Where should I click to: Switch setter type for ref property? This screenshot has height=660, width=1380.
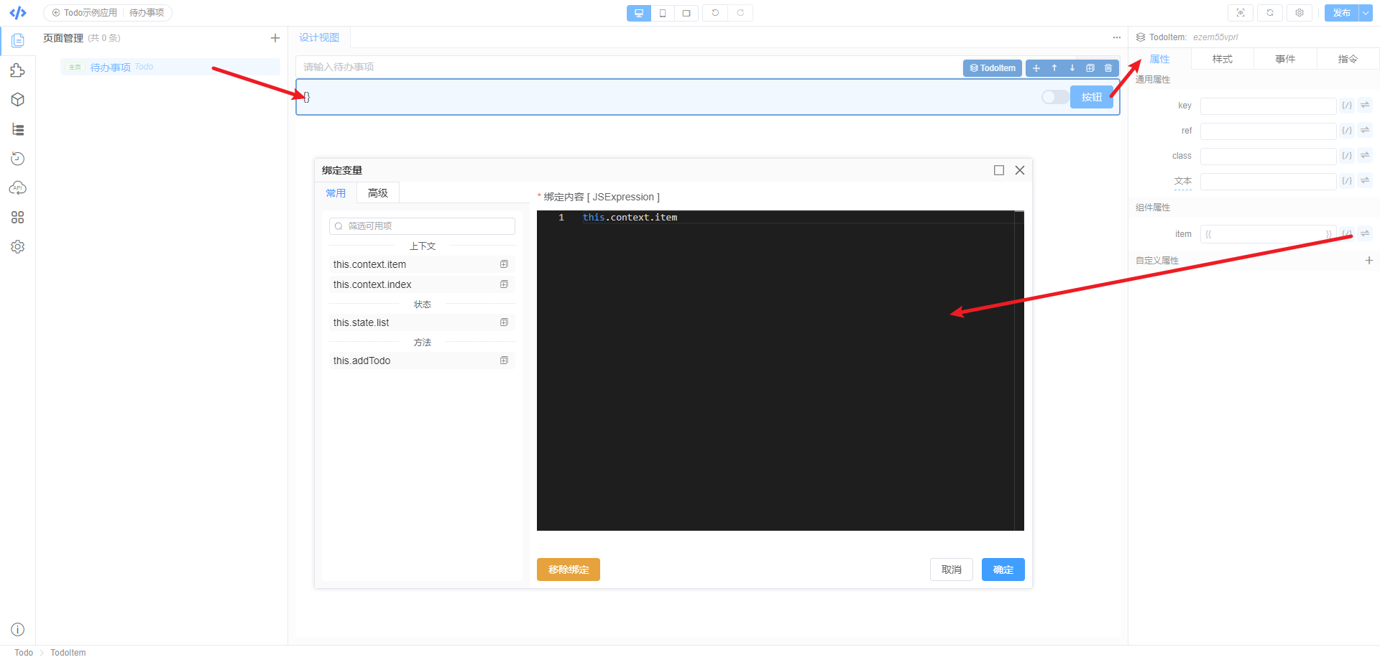click(1365, 131)
